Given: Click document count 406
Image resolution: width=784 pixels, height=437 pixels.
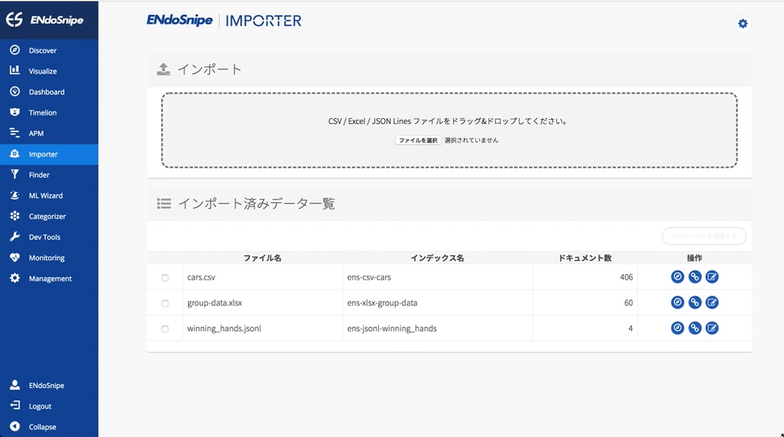Looking at the screenshot, I should click(626, 277).
